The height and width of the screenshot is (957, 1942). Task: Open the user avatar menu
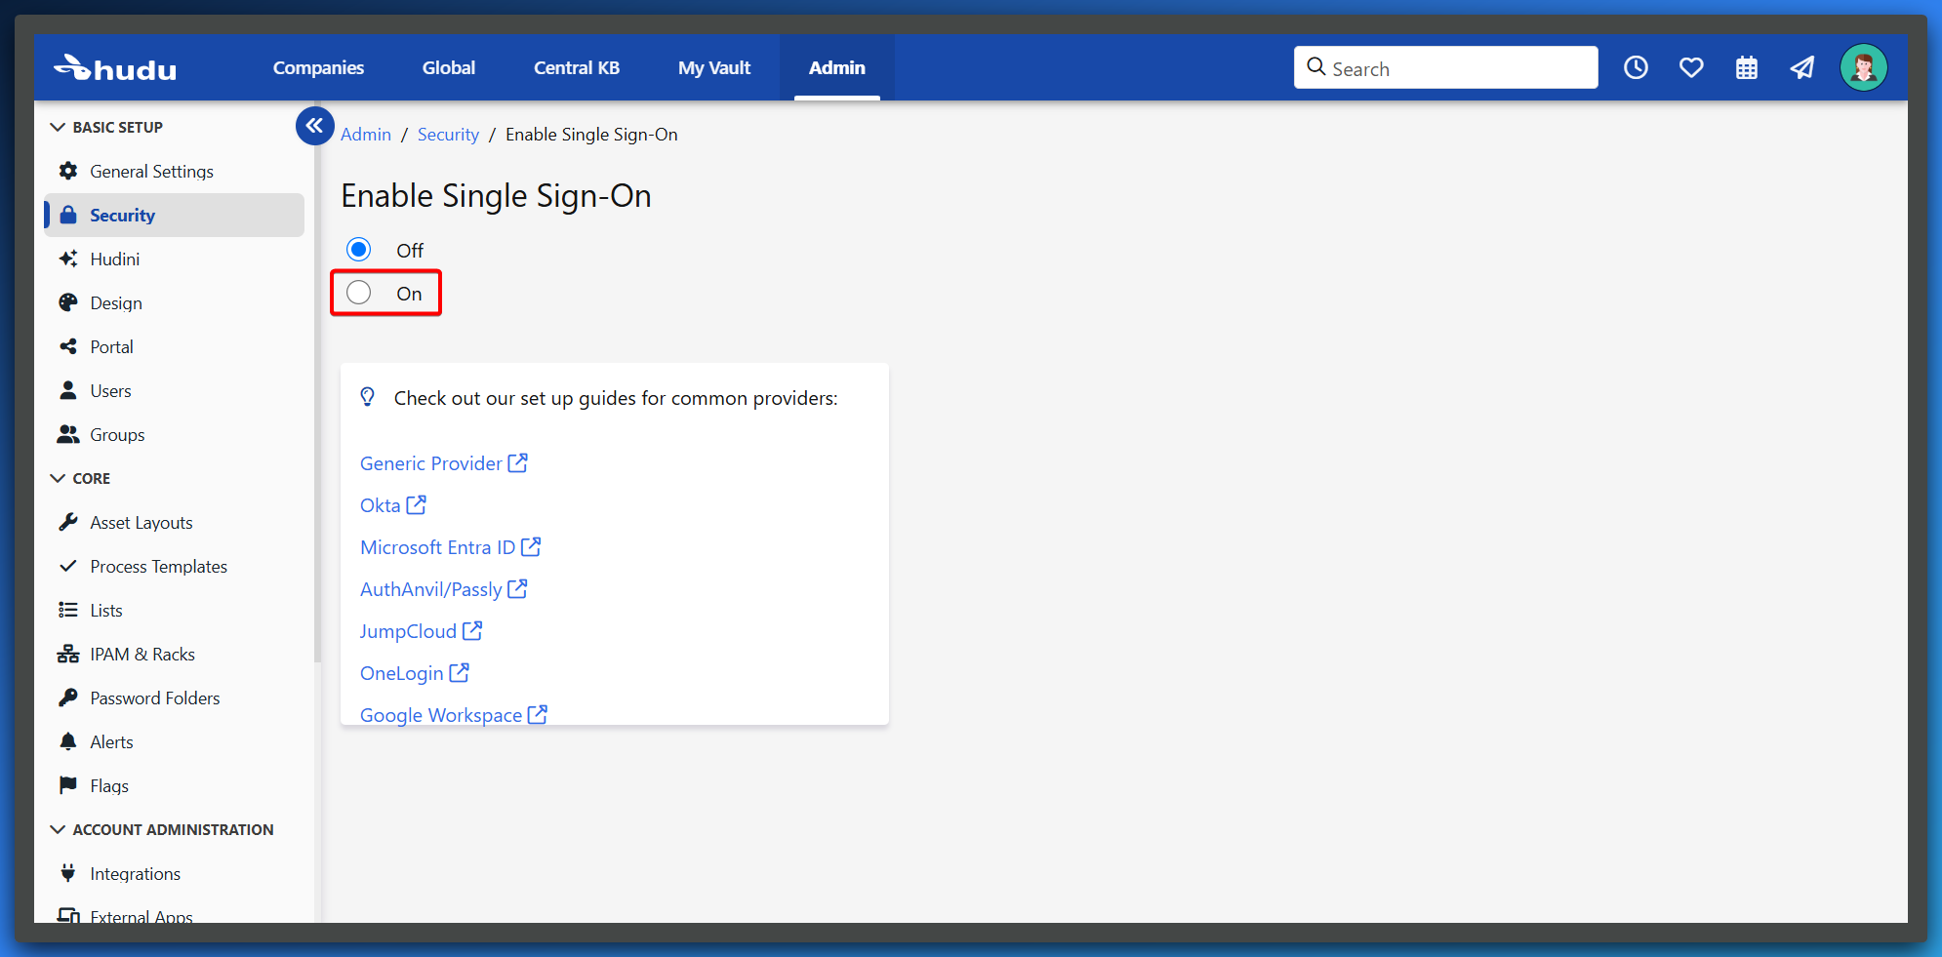[x=1863, y=67]
